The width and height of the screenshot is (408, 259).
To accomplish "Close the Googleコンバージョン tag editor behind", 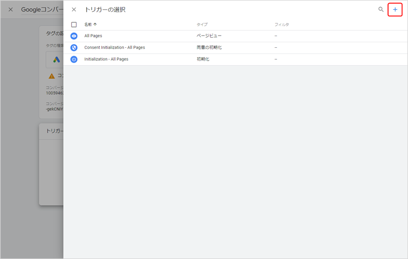I will tap(11, 10).
